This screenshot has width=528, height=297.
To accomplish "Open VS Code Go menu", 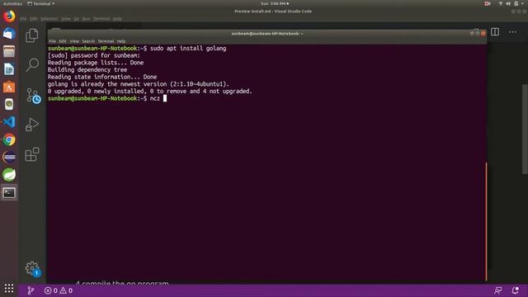I will 77,18.
